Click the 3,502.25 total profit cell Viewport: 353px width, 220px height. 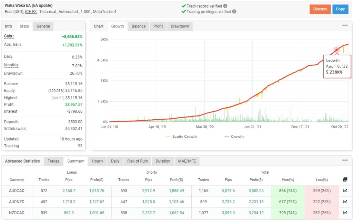(x=256, y=191)
